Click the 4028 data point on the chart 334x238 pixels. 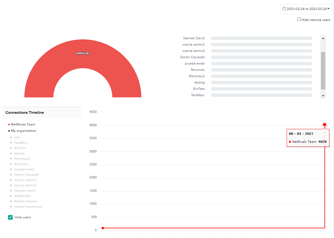click(x=325, y=124)
